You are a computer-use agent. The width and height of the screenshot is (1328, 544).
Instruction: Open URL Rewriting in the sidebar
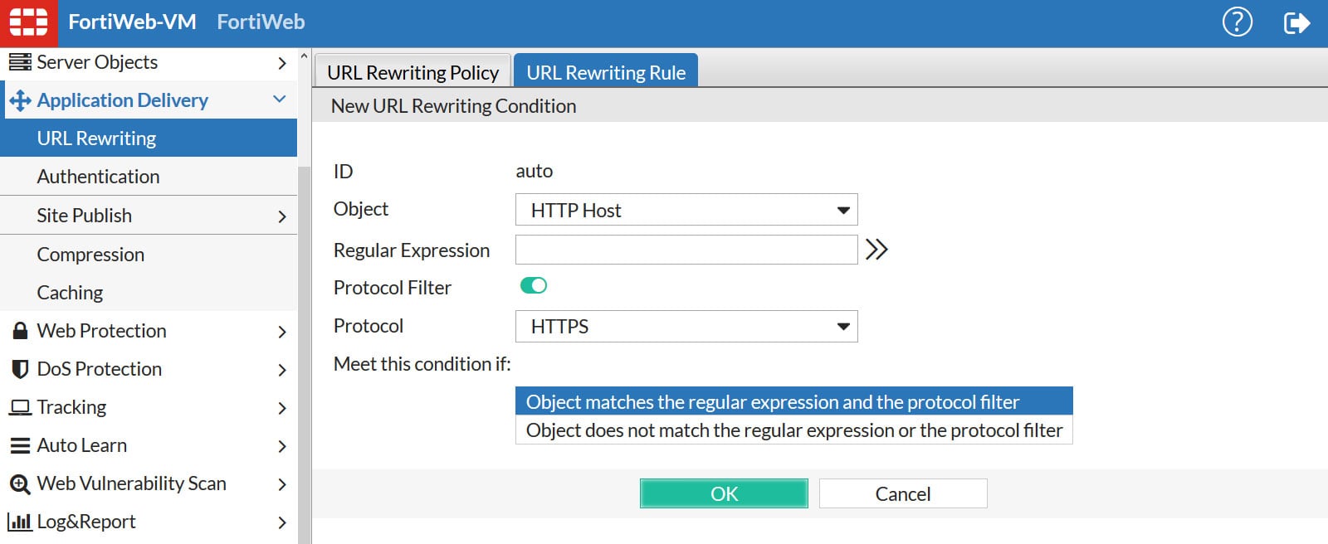point(149,138)
